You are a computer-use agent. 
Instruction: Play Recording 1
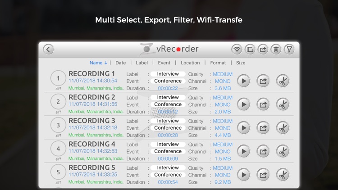click(x=243, y=81)
